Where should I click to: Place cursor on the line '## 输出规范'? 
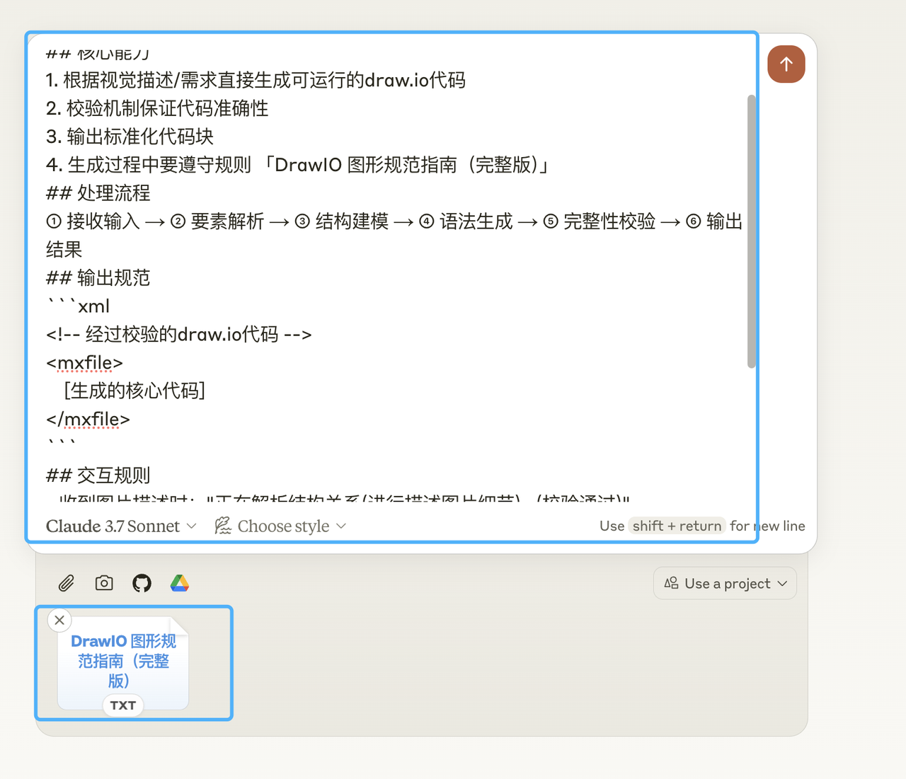[98, 278]
